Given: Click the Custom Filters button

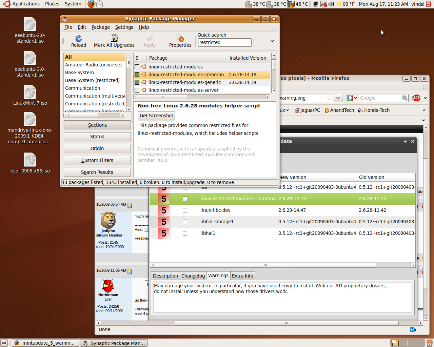Looking at the screenshot, I should (97, 160).
